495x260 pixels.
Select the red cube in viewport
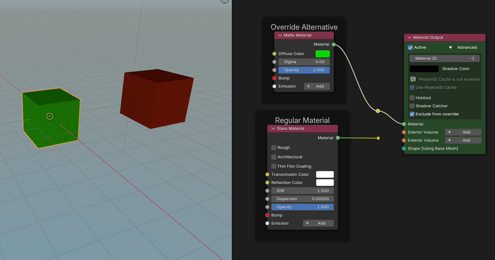156,99
